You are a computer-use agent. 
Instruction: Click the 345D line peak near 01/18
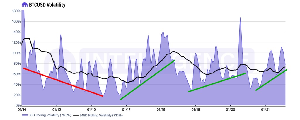173,52
